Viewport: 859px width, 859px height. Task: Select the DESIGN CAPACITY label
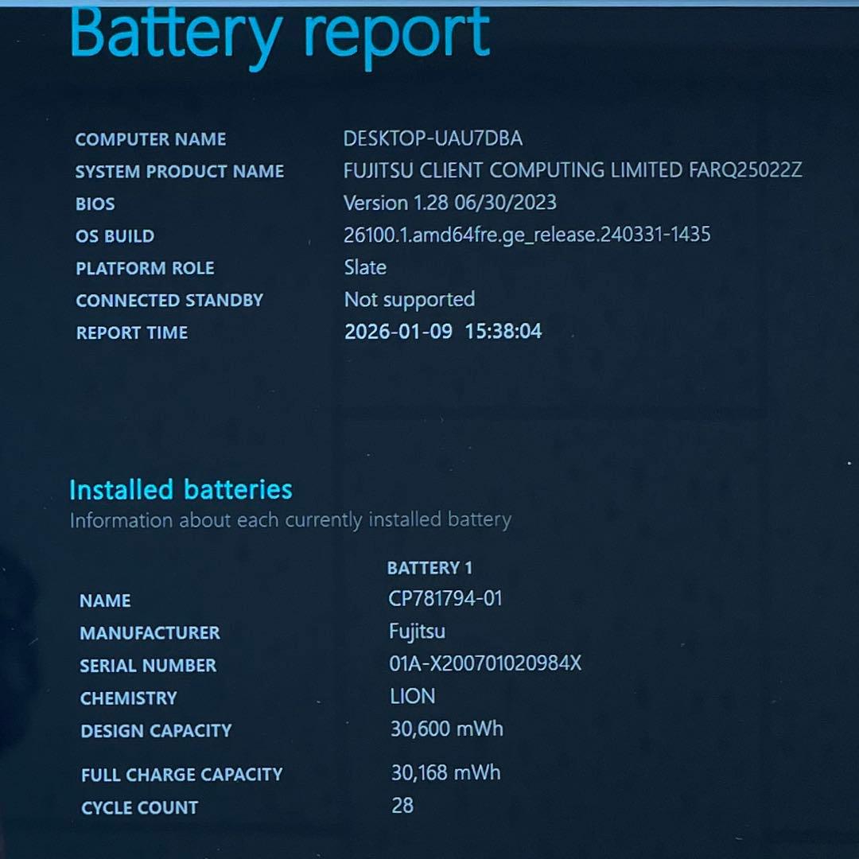pos(156,731)
